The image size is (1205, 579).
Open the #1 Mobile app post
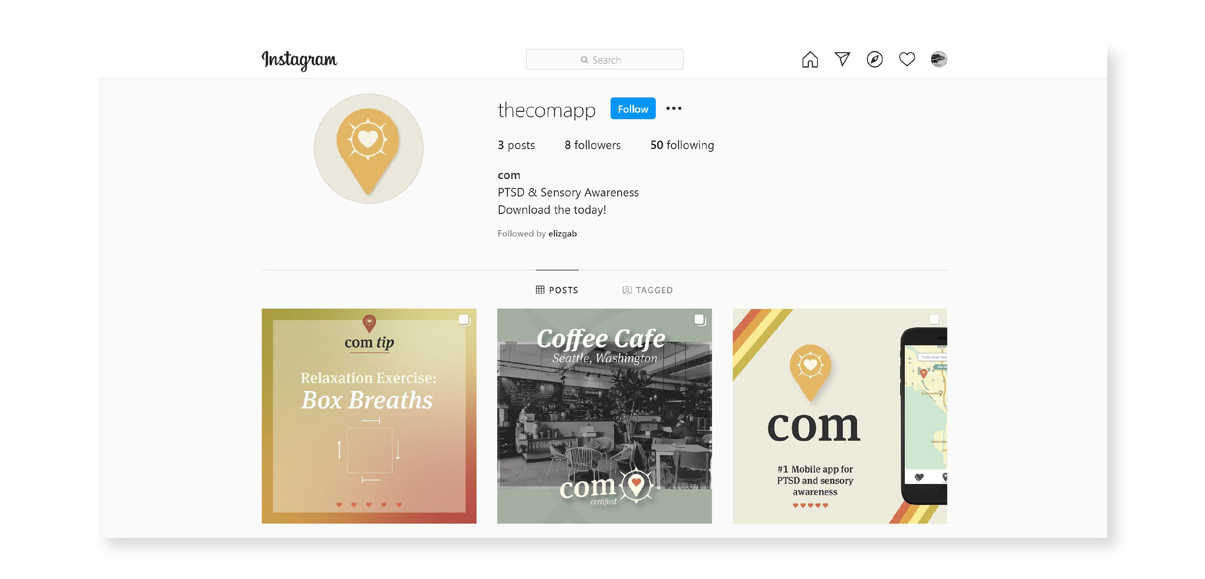[x=840, y=416]
